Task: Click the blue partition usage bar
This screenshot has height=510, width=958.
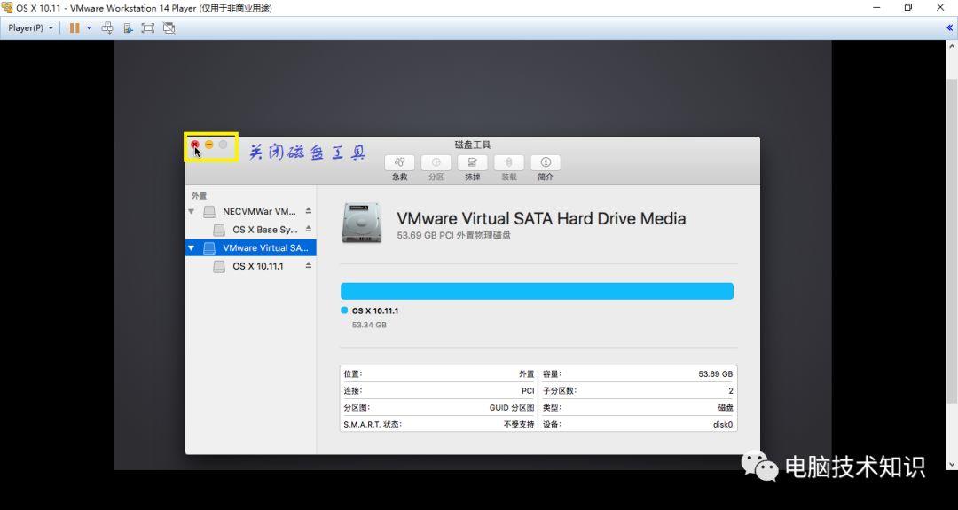Action: (537, 291)
